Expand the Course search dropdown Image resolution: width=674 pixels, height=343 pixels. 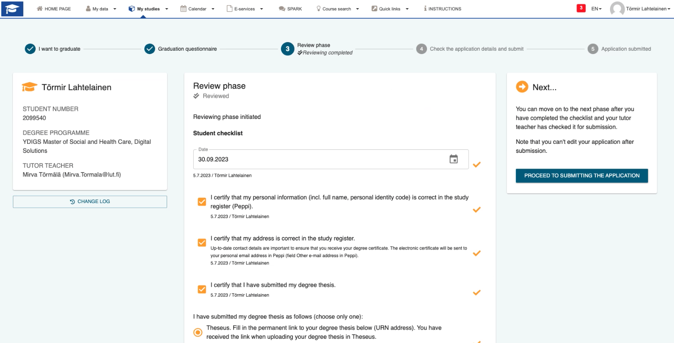(x=338, y=9)
